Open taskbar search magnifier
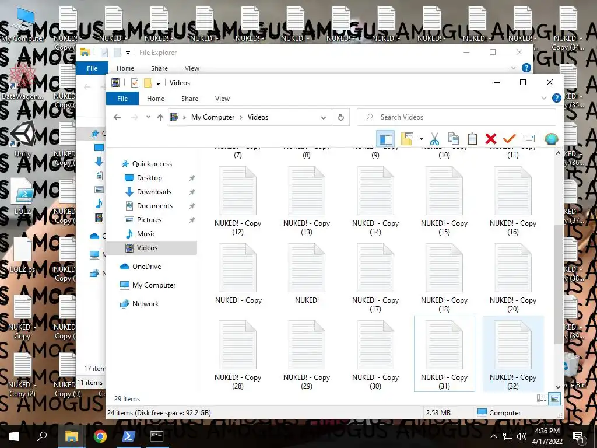The image size is (597, 448). click(x=42, y=436)
